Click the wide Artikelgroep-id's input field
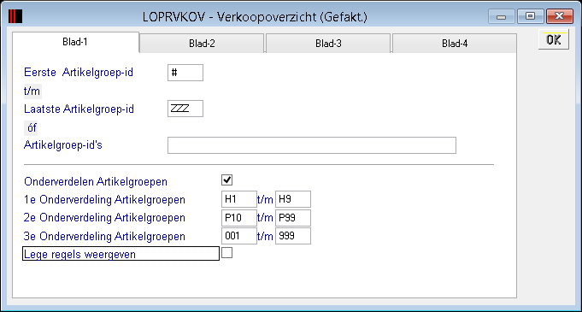582x312 pixels. coord(312,145)
